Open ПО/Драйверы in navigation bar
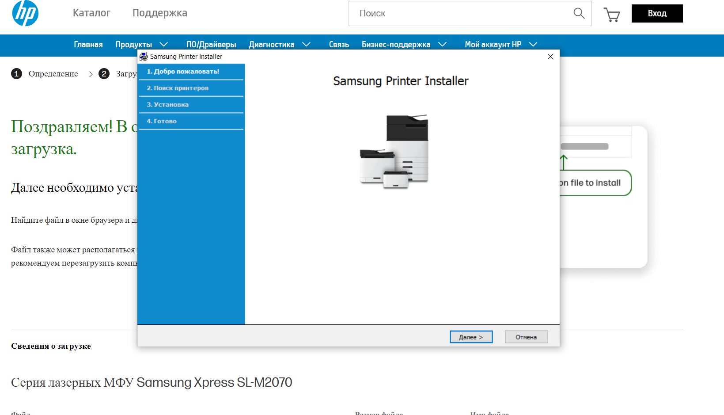This screenshot has height=415, width=724. tap(211, 45)
